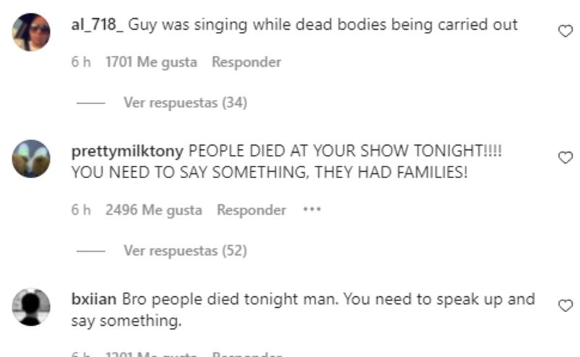Open the prettymilktony username link

128,151
